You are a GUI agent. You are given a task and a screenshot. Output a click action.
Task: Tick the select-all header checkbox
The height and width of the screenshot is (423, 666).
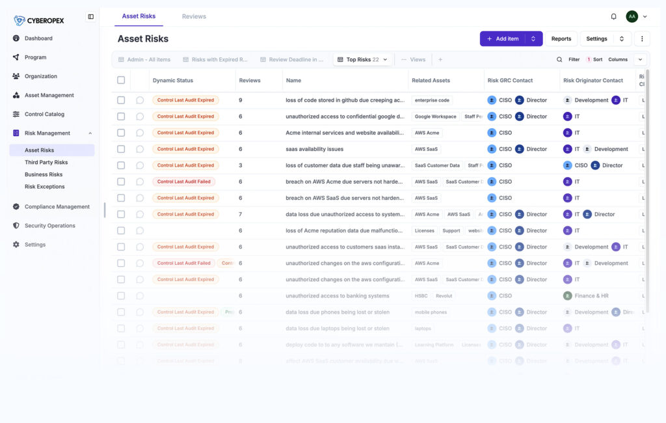[121, 80]
